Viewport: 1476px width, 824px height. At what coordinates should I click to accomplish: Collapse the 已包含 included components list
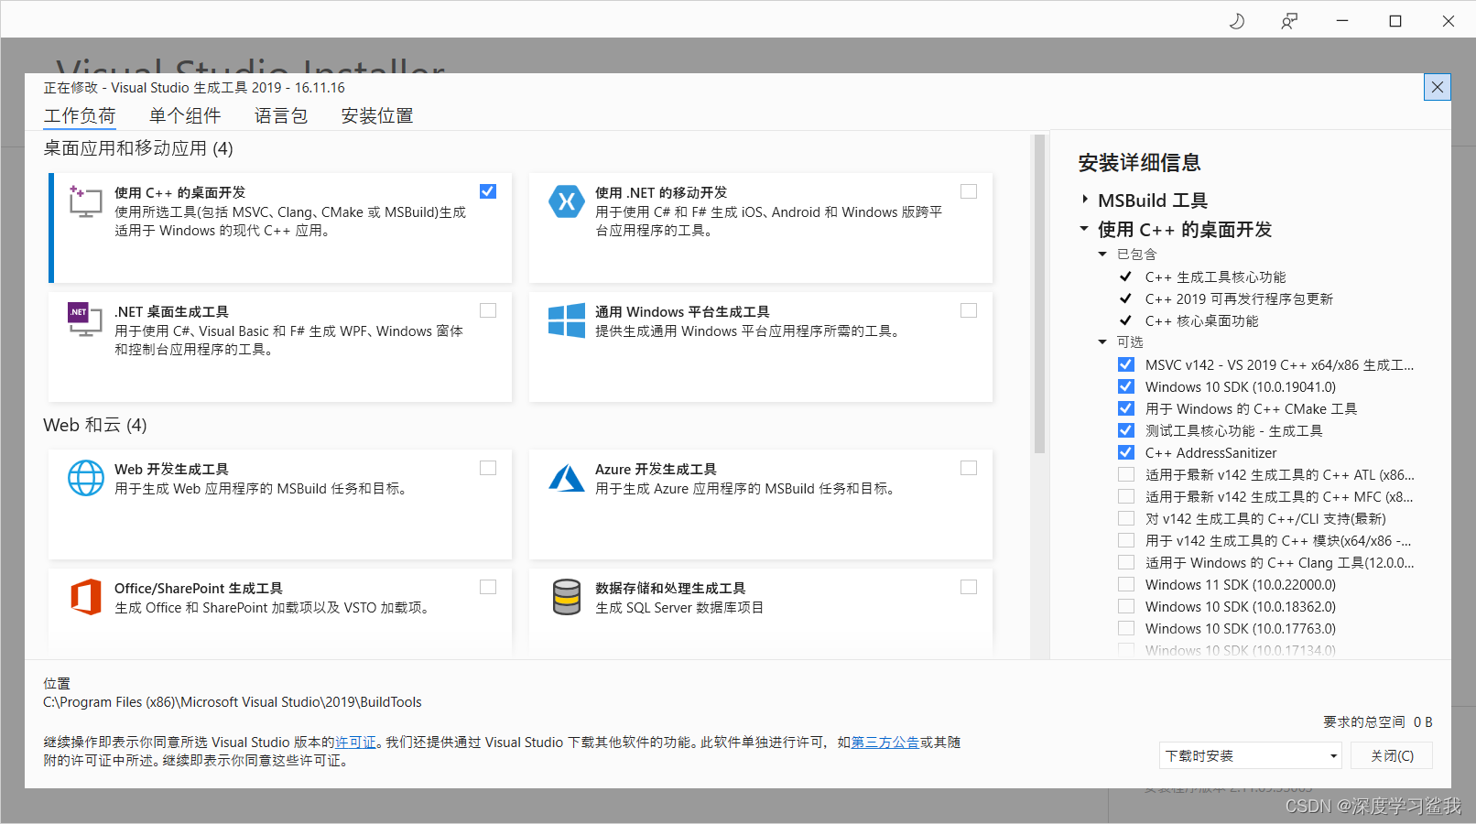coord(1102,255)
